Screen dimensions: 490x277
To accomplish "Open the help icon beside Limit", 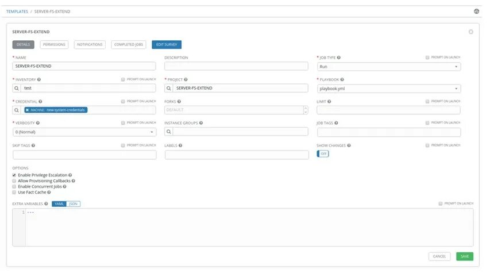I will 329,101.
